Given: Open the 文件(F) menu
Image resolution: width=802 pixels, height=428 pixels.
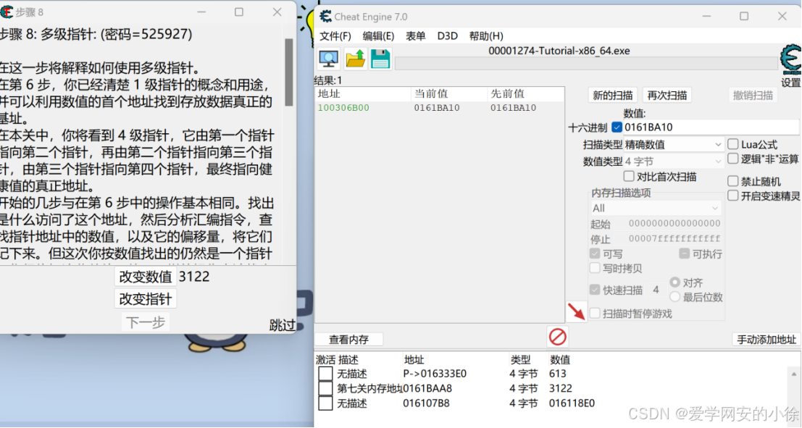Looking at the screenshot, I should tap(335, 35).
